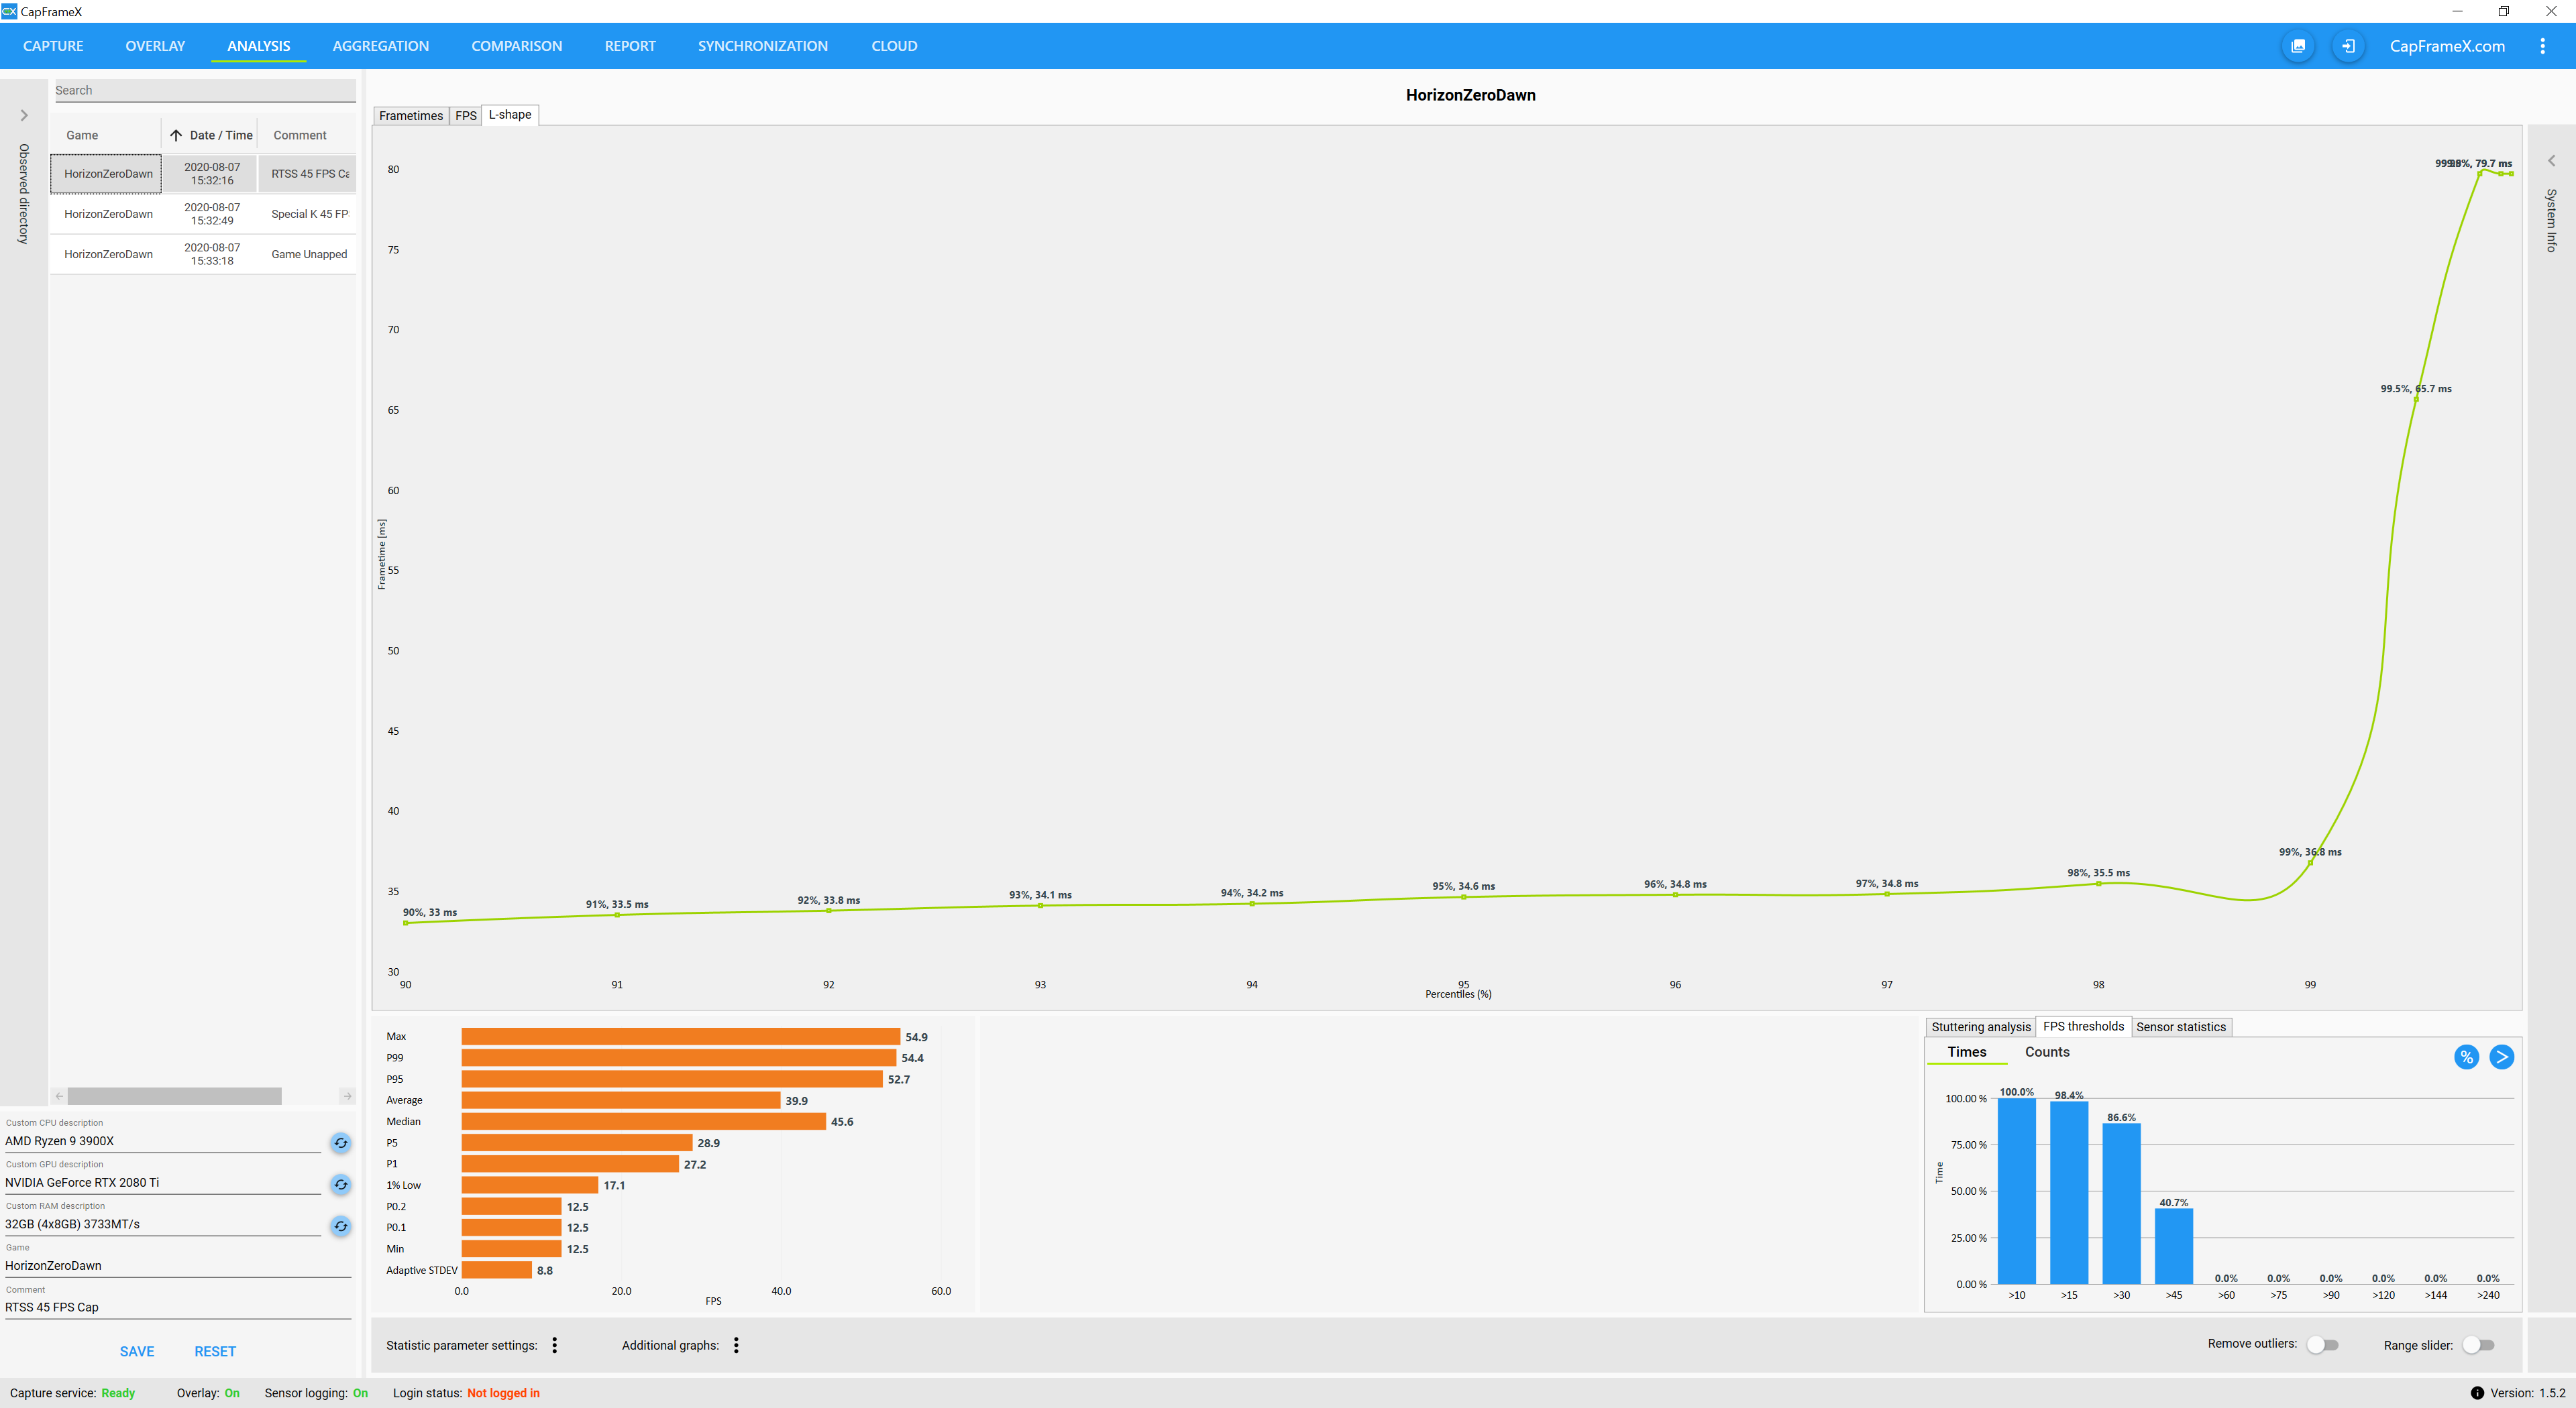Open the COMPARISON navigation tab
2576x1408 pixels.
(x=516, y=46)
